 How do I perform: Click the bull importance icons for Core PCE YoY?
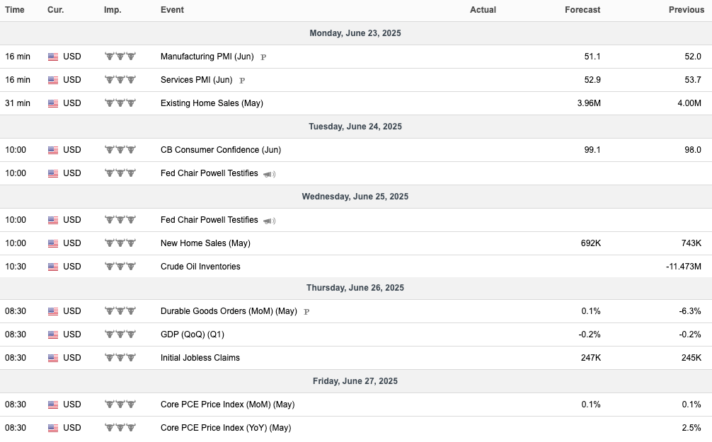120,427
